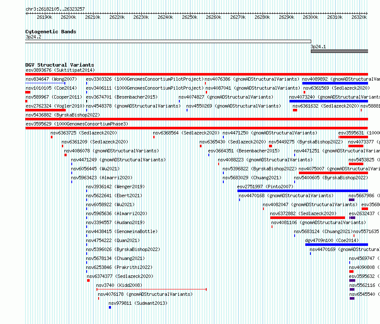Open nsv5965636 (Almarri2020) variant
Viewport: 380px width, 324px height.
point(117,214)
